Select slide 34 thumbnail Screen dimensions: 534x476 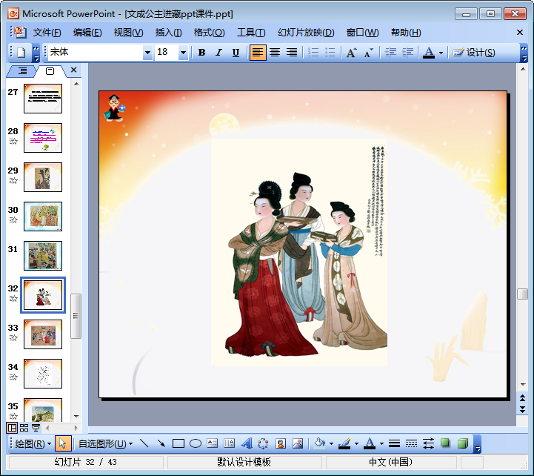[43, 374]
